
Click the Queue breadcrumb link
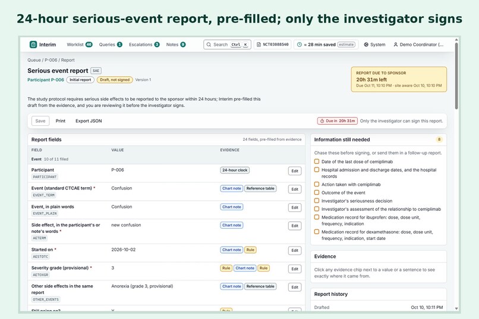(x=34, y=60)
